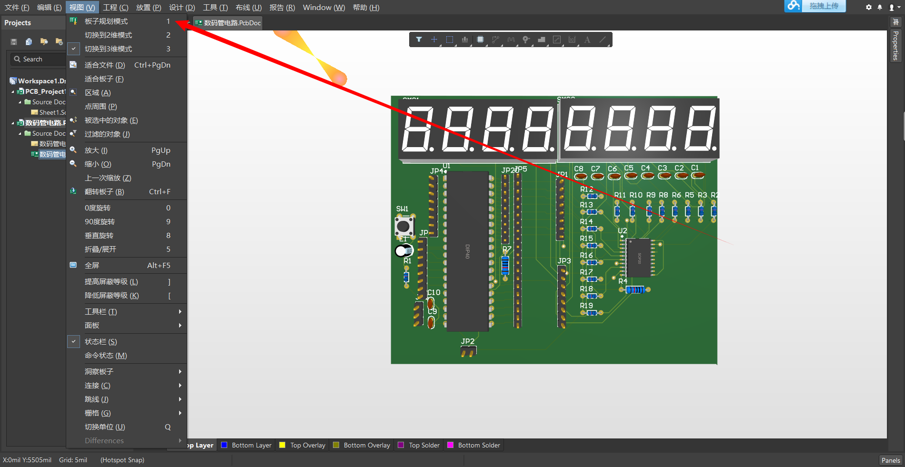Click the filter icon in the floating toolbar
The width and height of the screenshot is (905, 467).
419,40
